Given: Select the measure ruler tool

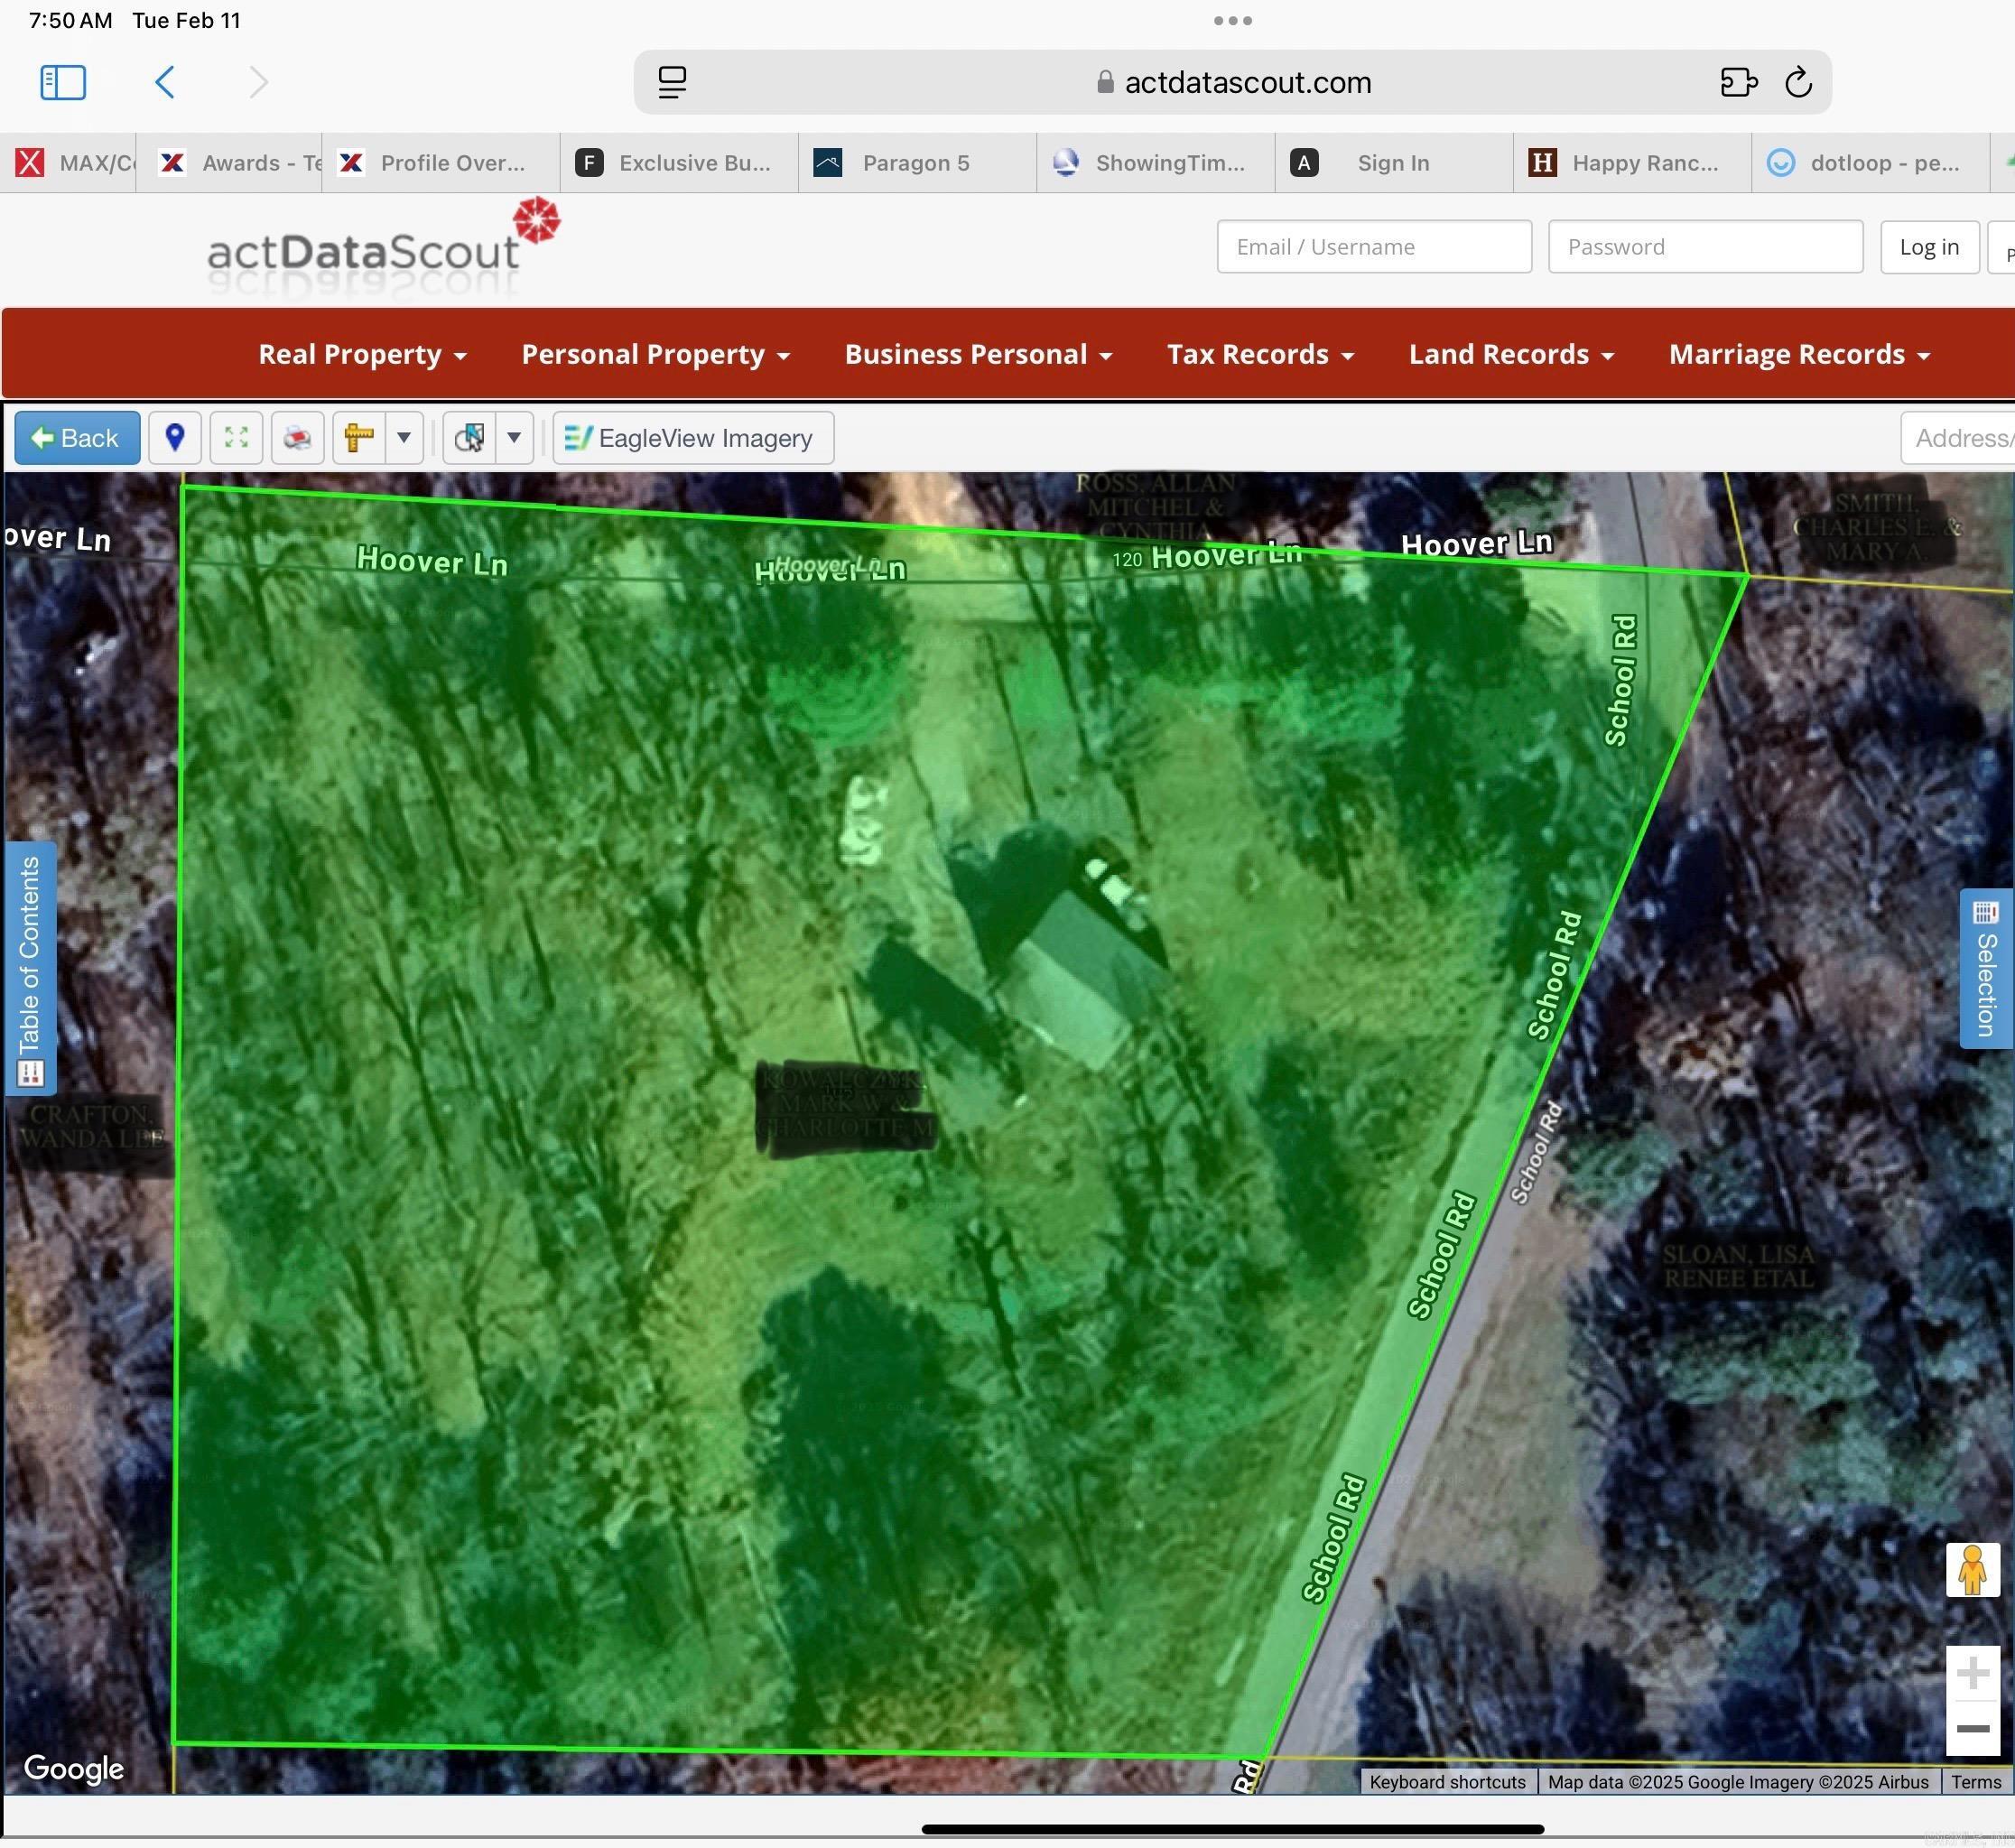Looking at the screenshot, I should (x=358, y=438).
